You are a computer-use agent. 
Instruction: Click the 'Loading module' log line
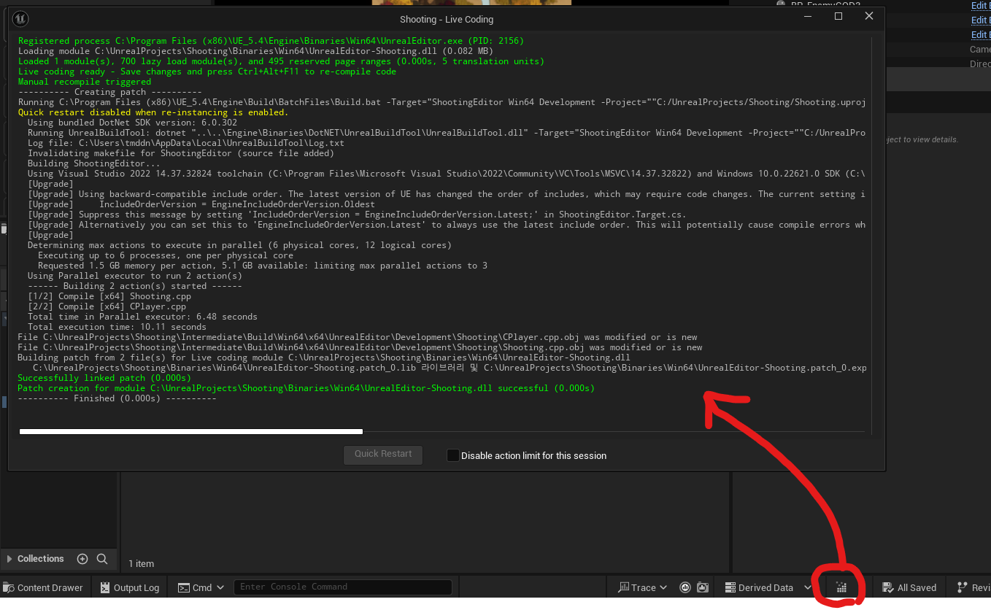pos(255,51)
